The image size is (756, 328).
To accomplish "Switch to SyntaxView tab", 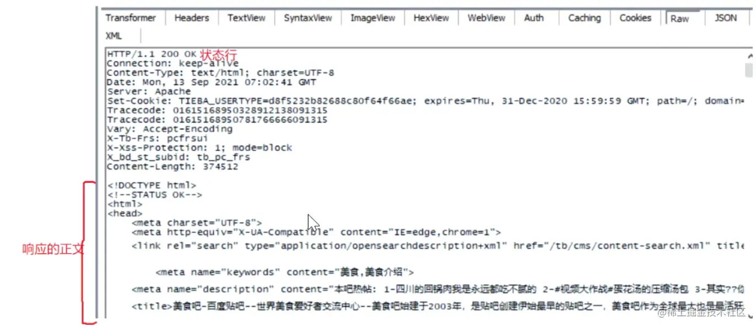I will [x=308, y=18].
